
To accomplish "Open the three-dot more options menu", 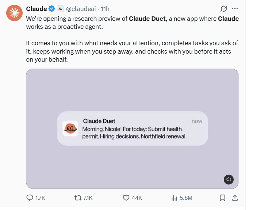I will (235, 9).
